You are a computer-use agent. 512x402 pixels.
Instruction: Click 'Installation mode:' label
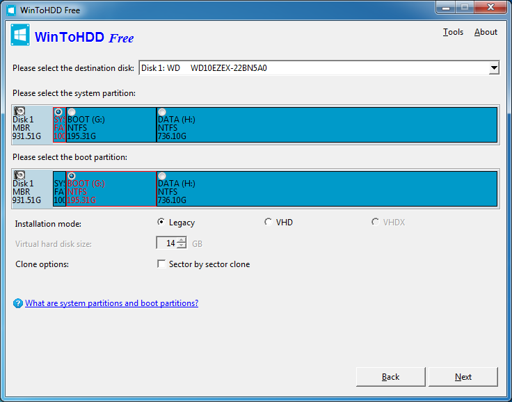48,224
